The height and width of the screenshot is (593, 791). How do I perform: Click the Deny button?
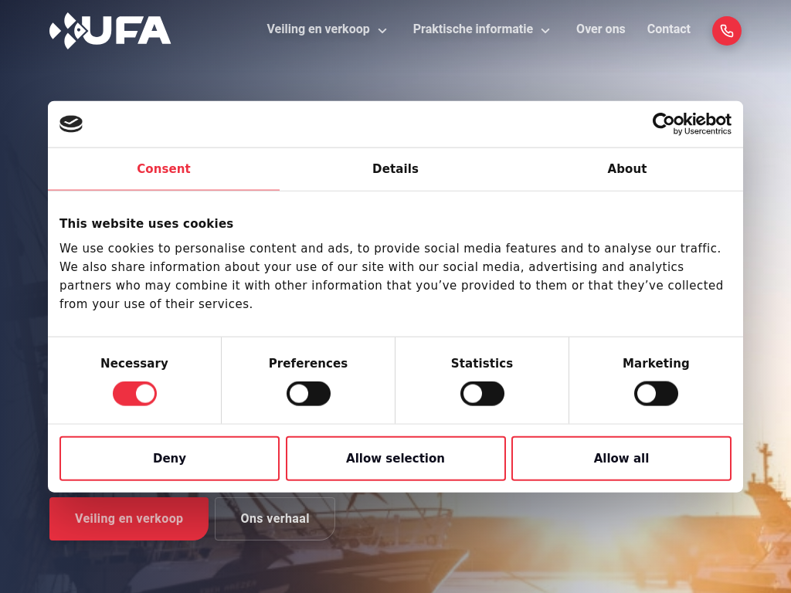(x=169, y=459)
